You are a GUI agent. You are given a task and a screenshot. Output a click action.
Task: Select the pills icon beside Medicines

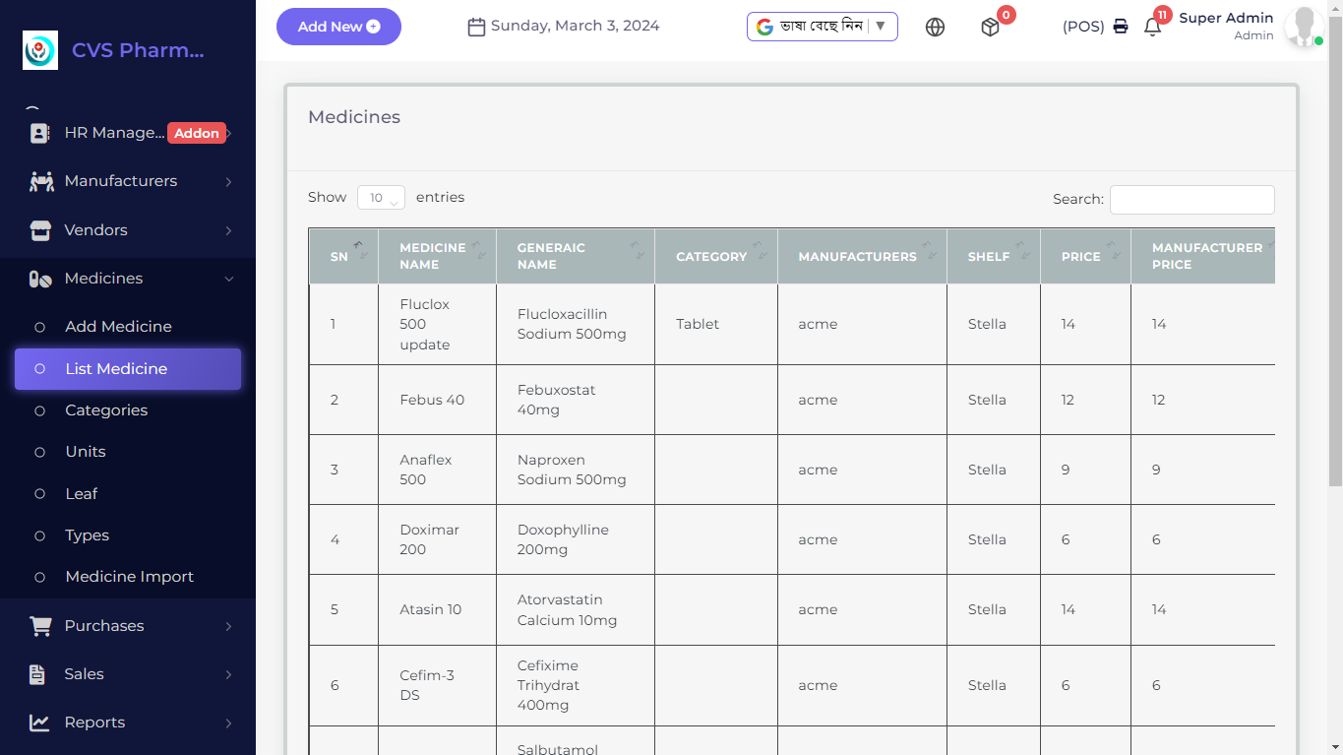point(39,279)
